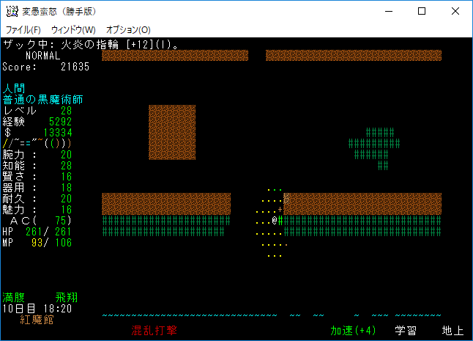Minimize the game window
The image size is (473, 341).
pos(388,11)
